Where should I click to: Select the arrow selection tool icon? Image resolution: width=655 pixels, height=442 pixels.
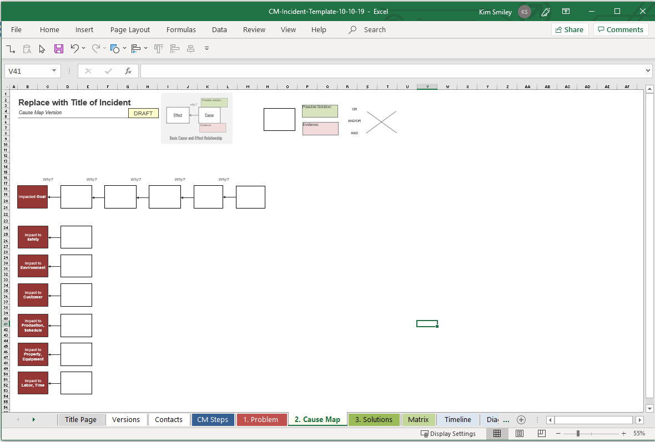point(42,48)
